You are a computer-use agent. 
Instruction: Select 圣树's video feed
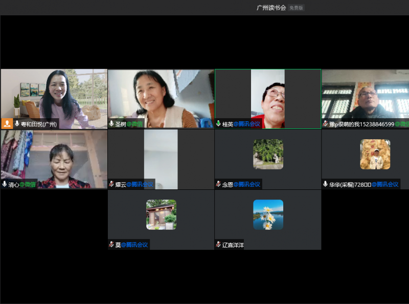point(161,95)
